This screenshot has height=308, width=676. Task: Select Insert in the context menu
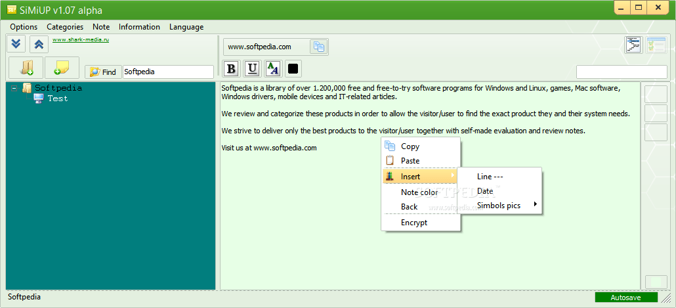click(x=420, y=177)
